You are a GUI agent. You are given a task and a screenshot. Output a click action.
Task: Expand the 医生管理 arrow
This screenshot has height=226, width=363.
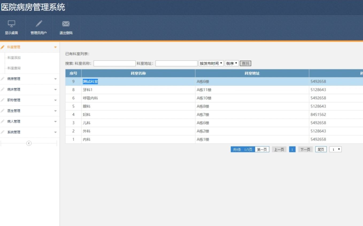pos(55,111)
